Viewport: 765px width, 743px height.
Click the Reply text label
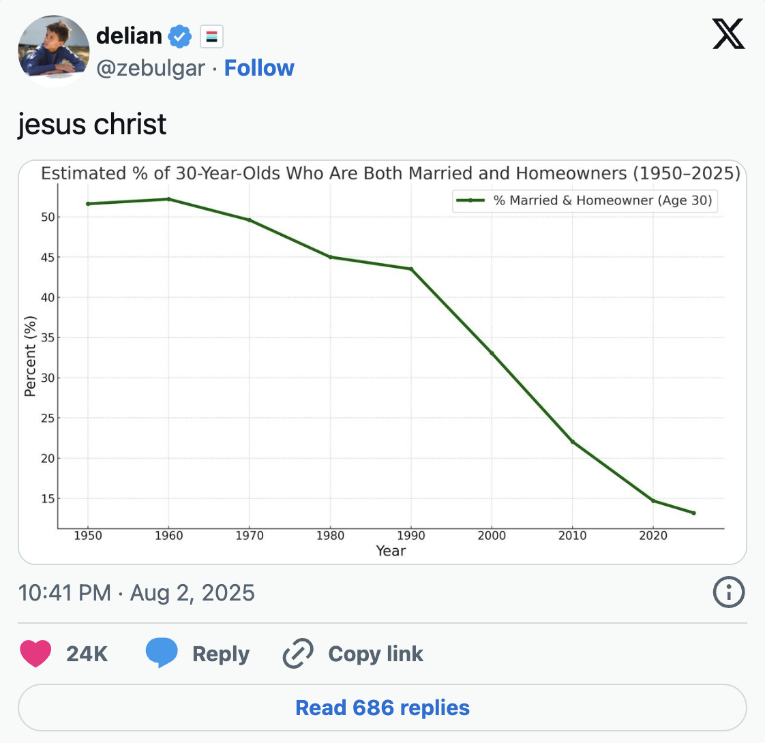221,654
